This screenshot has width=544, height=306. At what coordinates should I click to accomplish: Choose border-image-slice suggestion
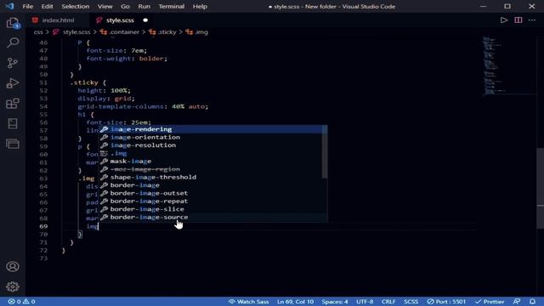[x=212, y=209]
